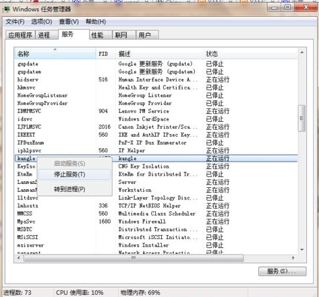The width and height of the screenshot is (319, 297).
Task: Sort by the 状态 column header
Action: click(251, 54)
